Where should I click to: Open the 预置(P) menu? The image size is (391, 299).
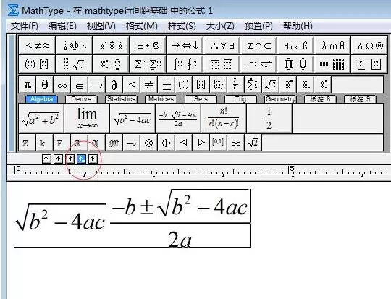(258, 26)
